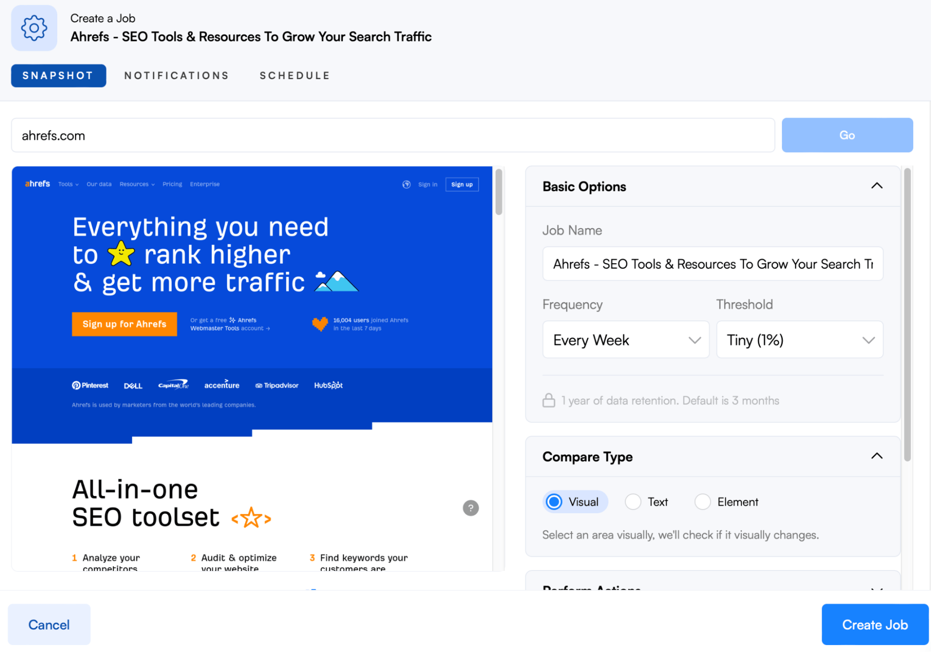
Task: Click the gear icon beside Create a Job
Action: (x=34, y=28)
